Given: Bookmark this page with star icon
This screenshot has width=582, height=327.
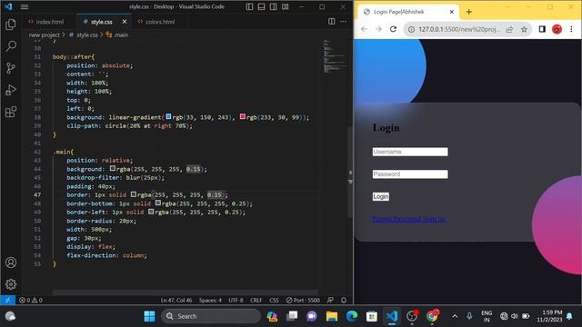Looking at the screenshot, I should 524,29.
